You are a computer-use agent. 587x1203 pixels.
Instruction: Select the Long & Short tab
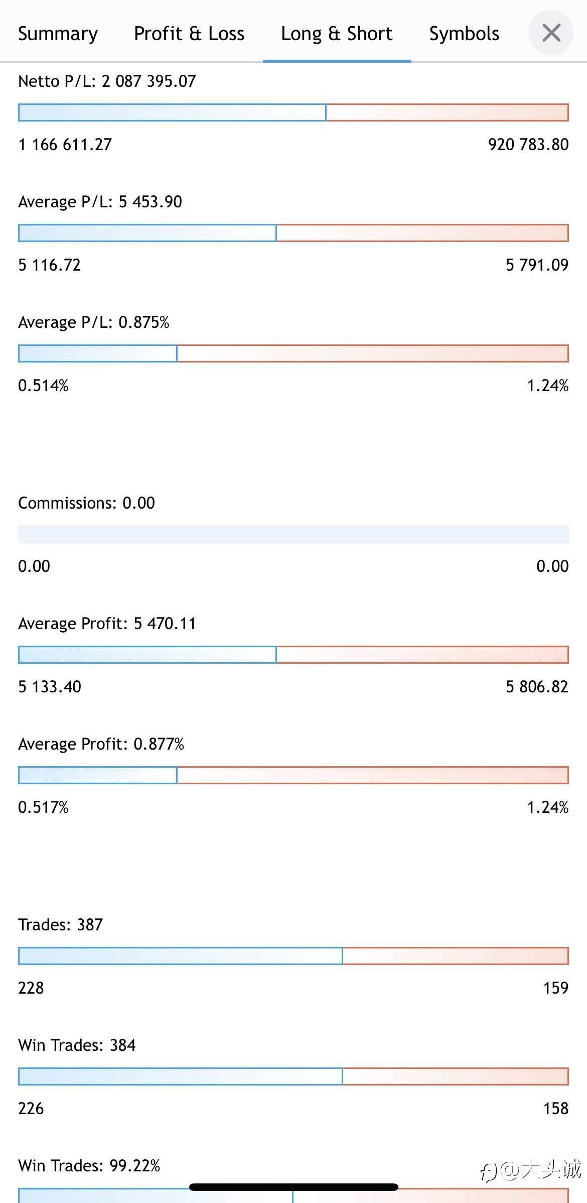(x=337, y=34)
